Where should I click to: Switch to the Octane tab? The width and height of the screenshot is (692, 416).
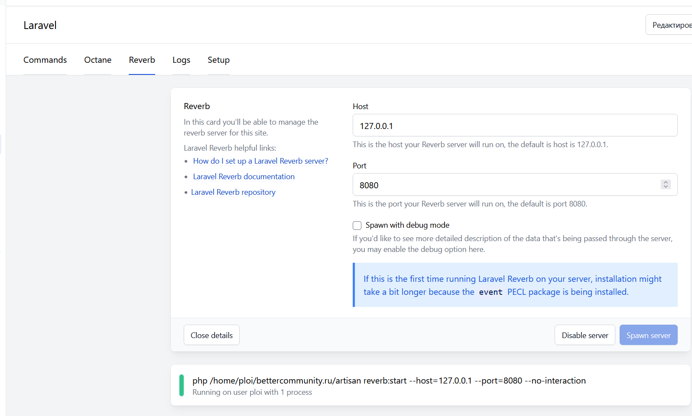tap(97, 60)
